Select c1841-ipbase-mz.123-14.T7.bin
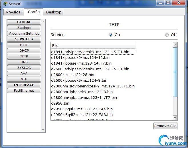188x148 pixels. tap(93, 63)
